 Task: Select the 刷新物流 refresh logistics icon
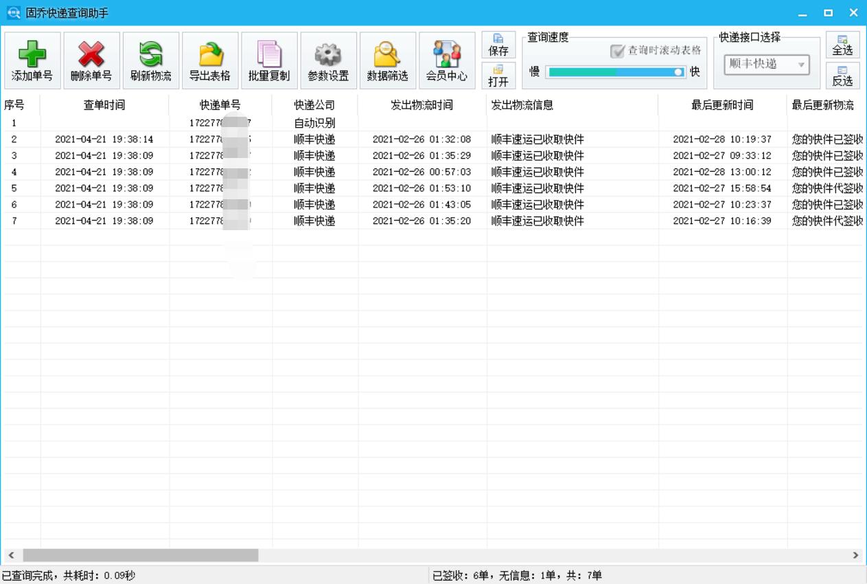click(151, 60)
